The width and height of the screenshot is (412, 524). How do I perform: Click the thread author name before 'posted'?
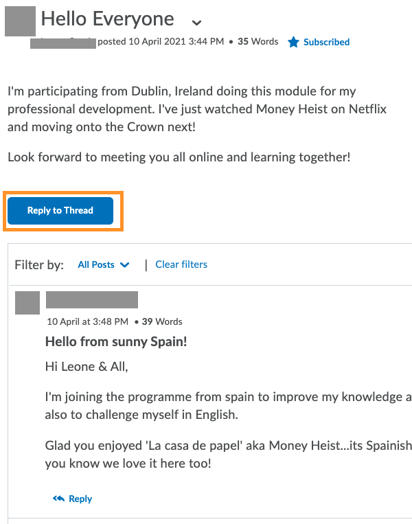(x=63, y=43)
